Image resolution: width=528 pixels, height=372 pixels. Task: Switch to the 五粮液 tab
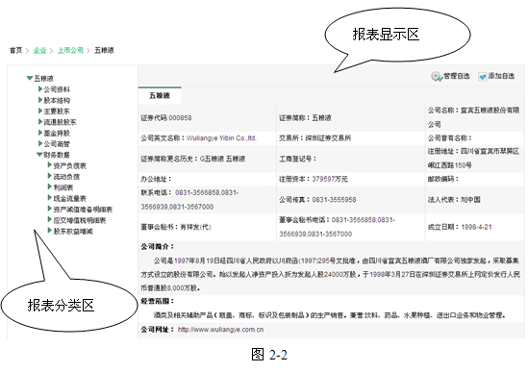(160, 95)
